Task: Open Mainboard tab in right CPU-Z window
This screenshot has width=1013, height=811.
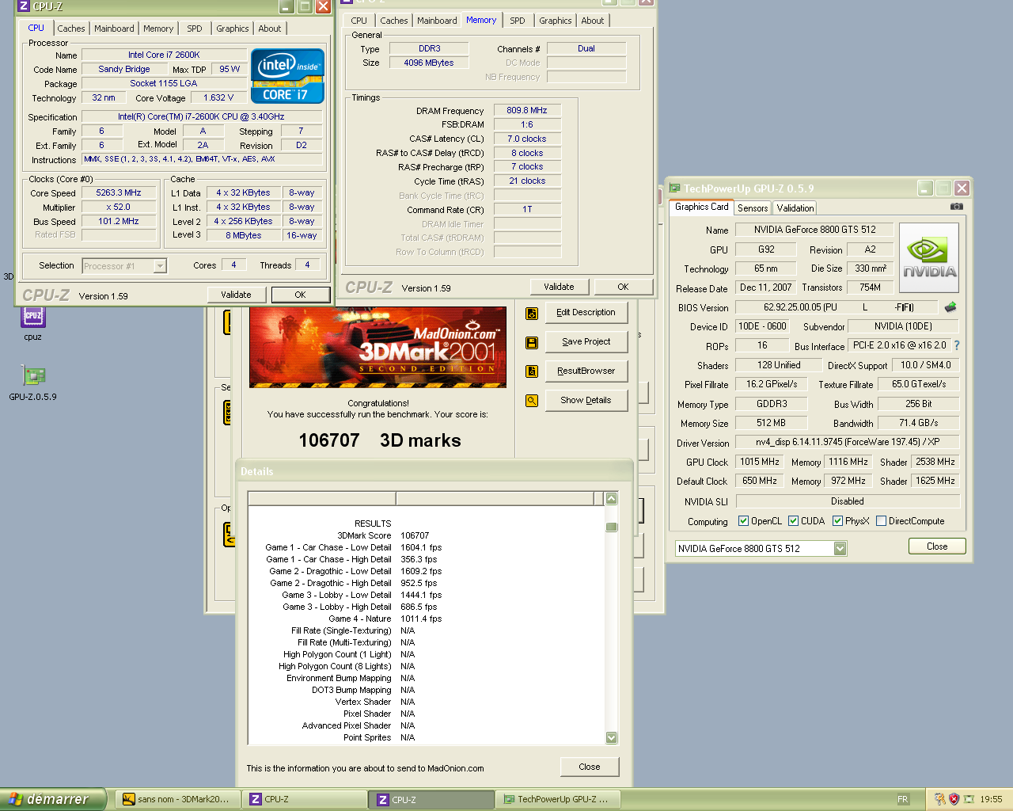Action: 437,21
